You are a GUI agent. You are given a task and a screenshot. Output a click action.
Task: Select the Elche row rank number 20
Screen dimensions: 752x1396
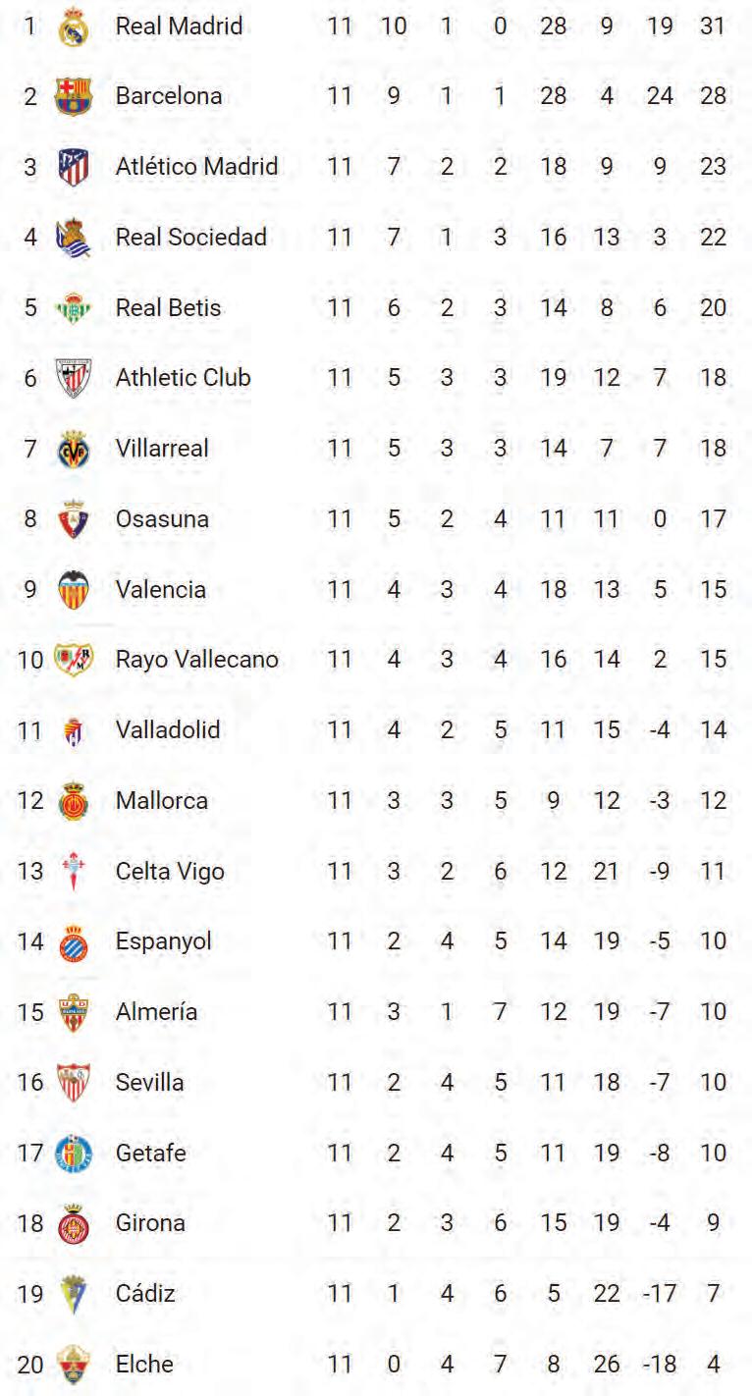[x=30, y=1365]
